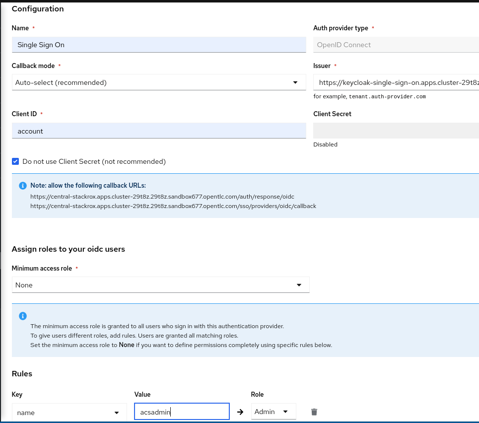
Task: Uncheck "Do not use Client Secret (not recommended)"
Action: click(x=15, y=161)
